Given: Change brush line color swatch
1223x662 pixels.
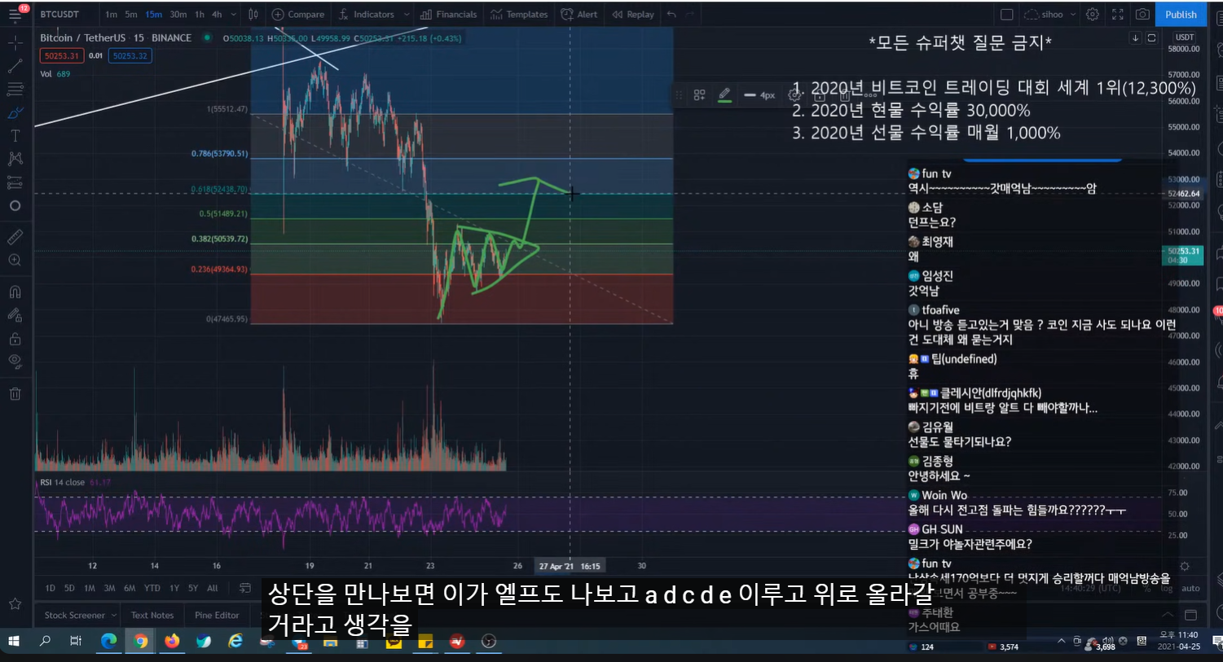Looking at the screenshot, I should pyautogui.click(x=724, y=95).
